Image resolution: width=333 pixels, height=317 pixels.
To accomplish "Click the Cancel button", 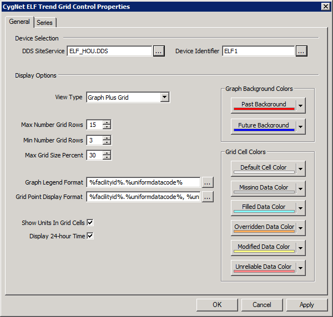I will [262, 305].
